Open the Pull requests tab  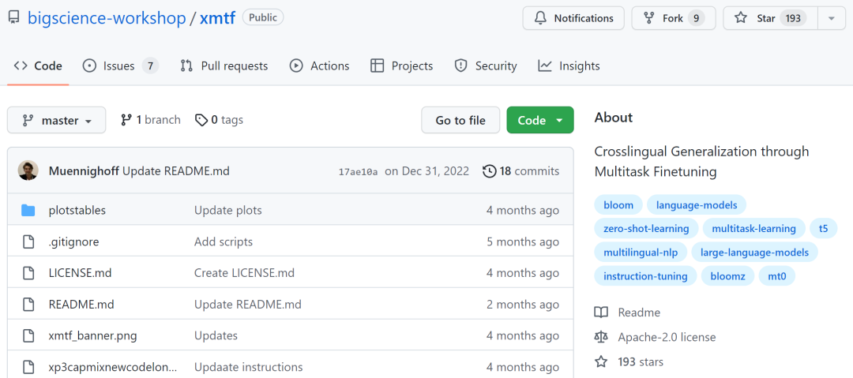point(224,66)
